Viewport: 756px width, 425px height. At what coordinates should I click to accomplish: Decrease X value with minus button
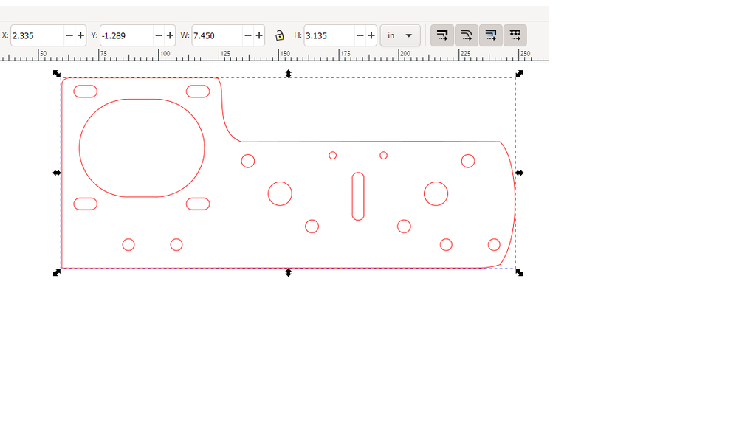coord(69,35)
